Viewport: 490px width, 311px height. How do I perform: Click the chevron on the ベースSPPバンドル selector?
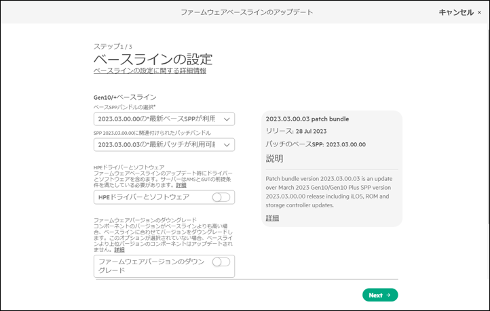coord(227,119)
